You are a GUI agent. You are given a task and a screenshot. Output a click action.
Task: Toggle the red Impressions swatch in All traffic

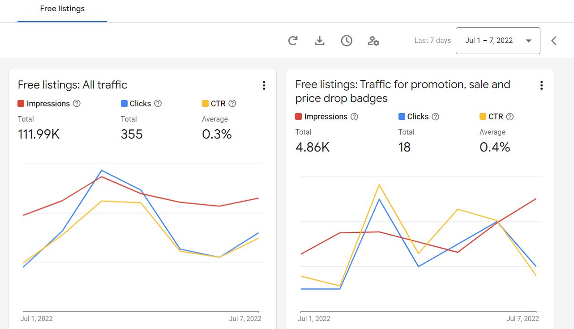tap(21, 104)
